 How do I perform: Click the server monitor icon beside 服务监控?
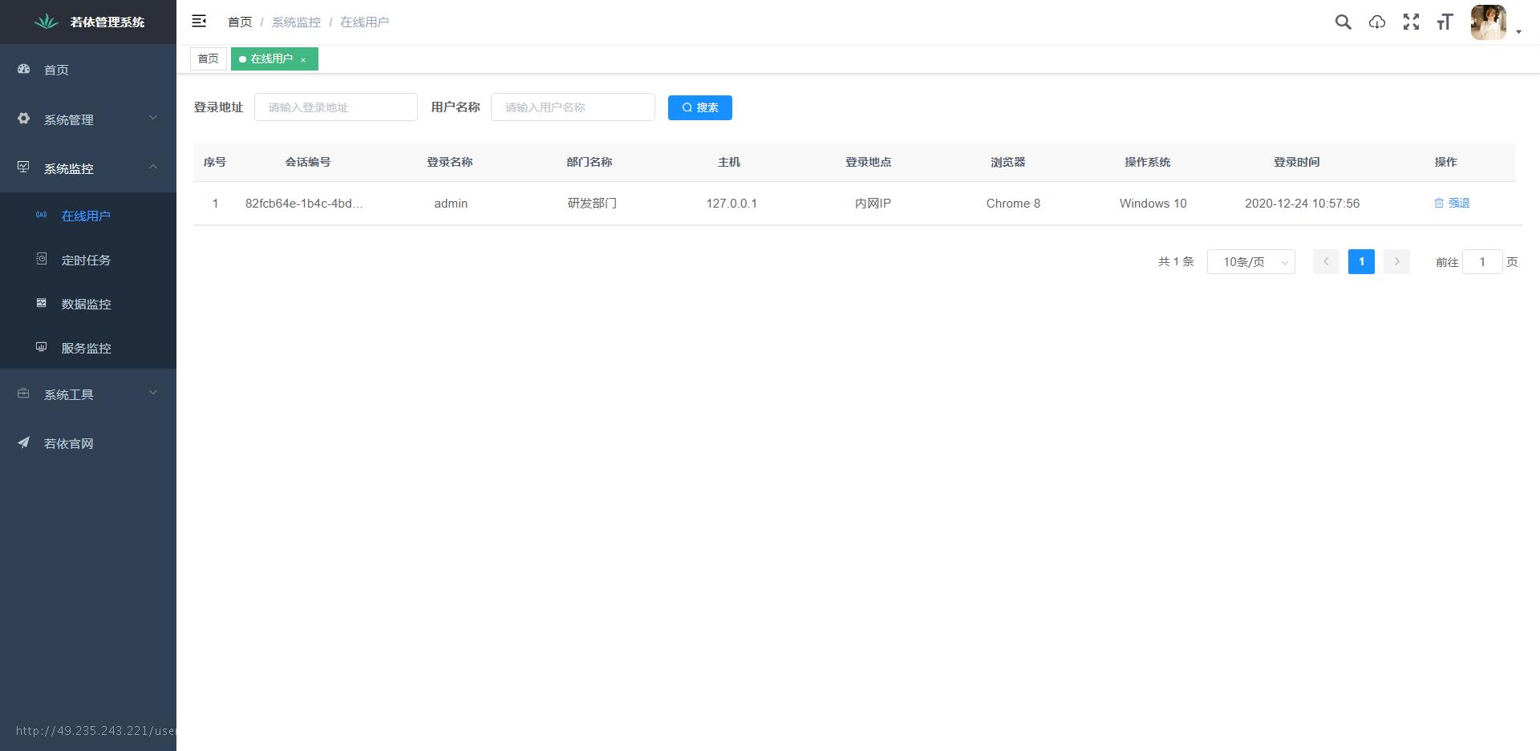point(42,347)
